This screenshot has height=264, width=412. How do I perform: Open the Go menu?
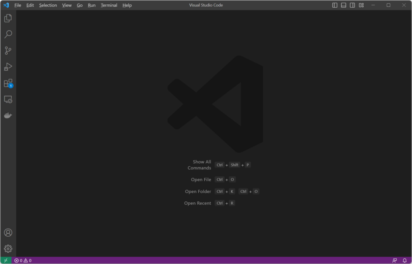(80, 5)
